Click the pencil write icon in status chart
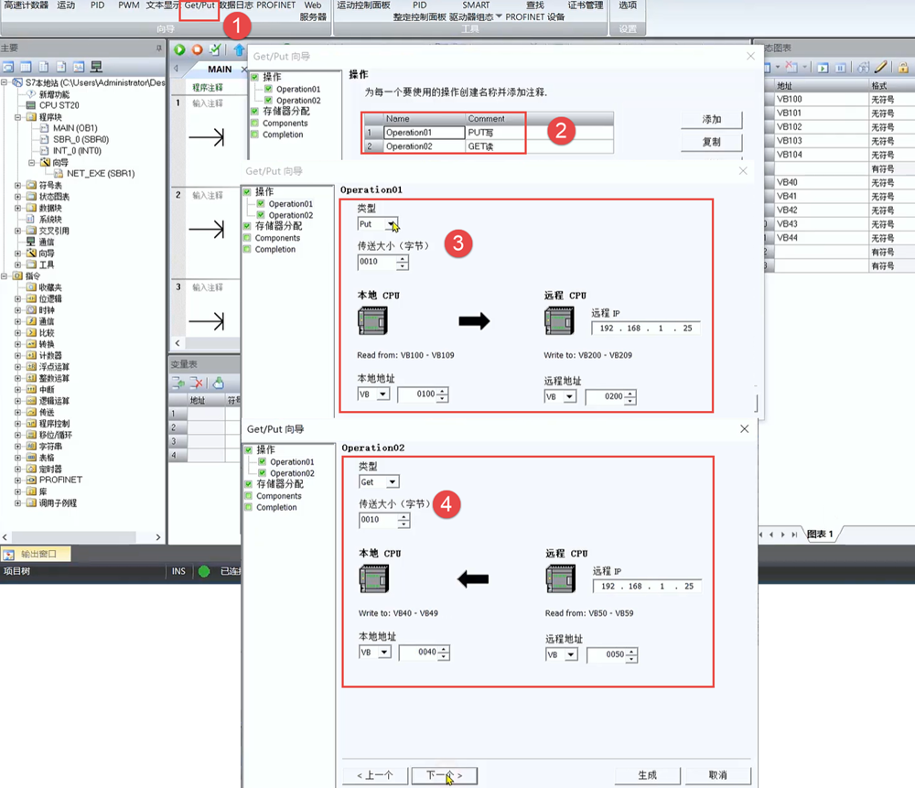The width and height of the screenshot is (915, 788). coord(881,67)
